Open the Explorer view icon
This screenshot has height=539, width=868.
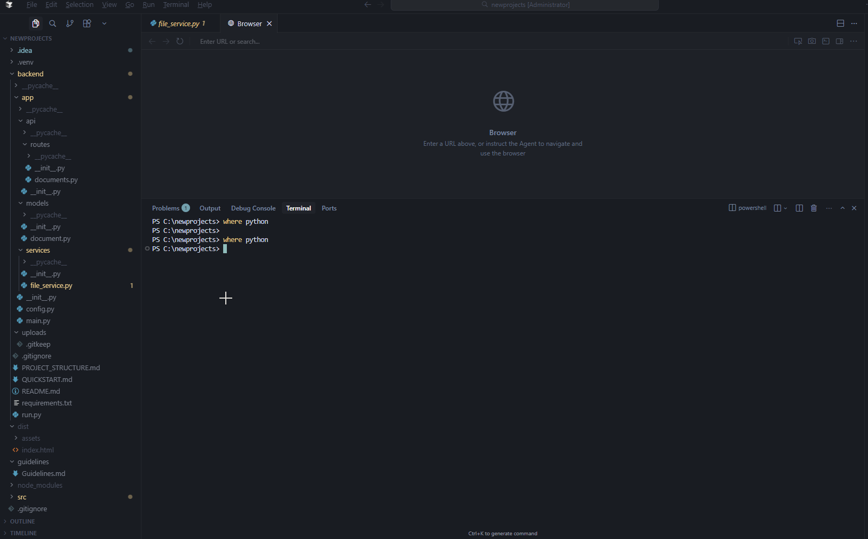tap(35, 24)
